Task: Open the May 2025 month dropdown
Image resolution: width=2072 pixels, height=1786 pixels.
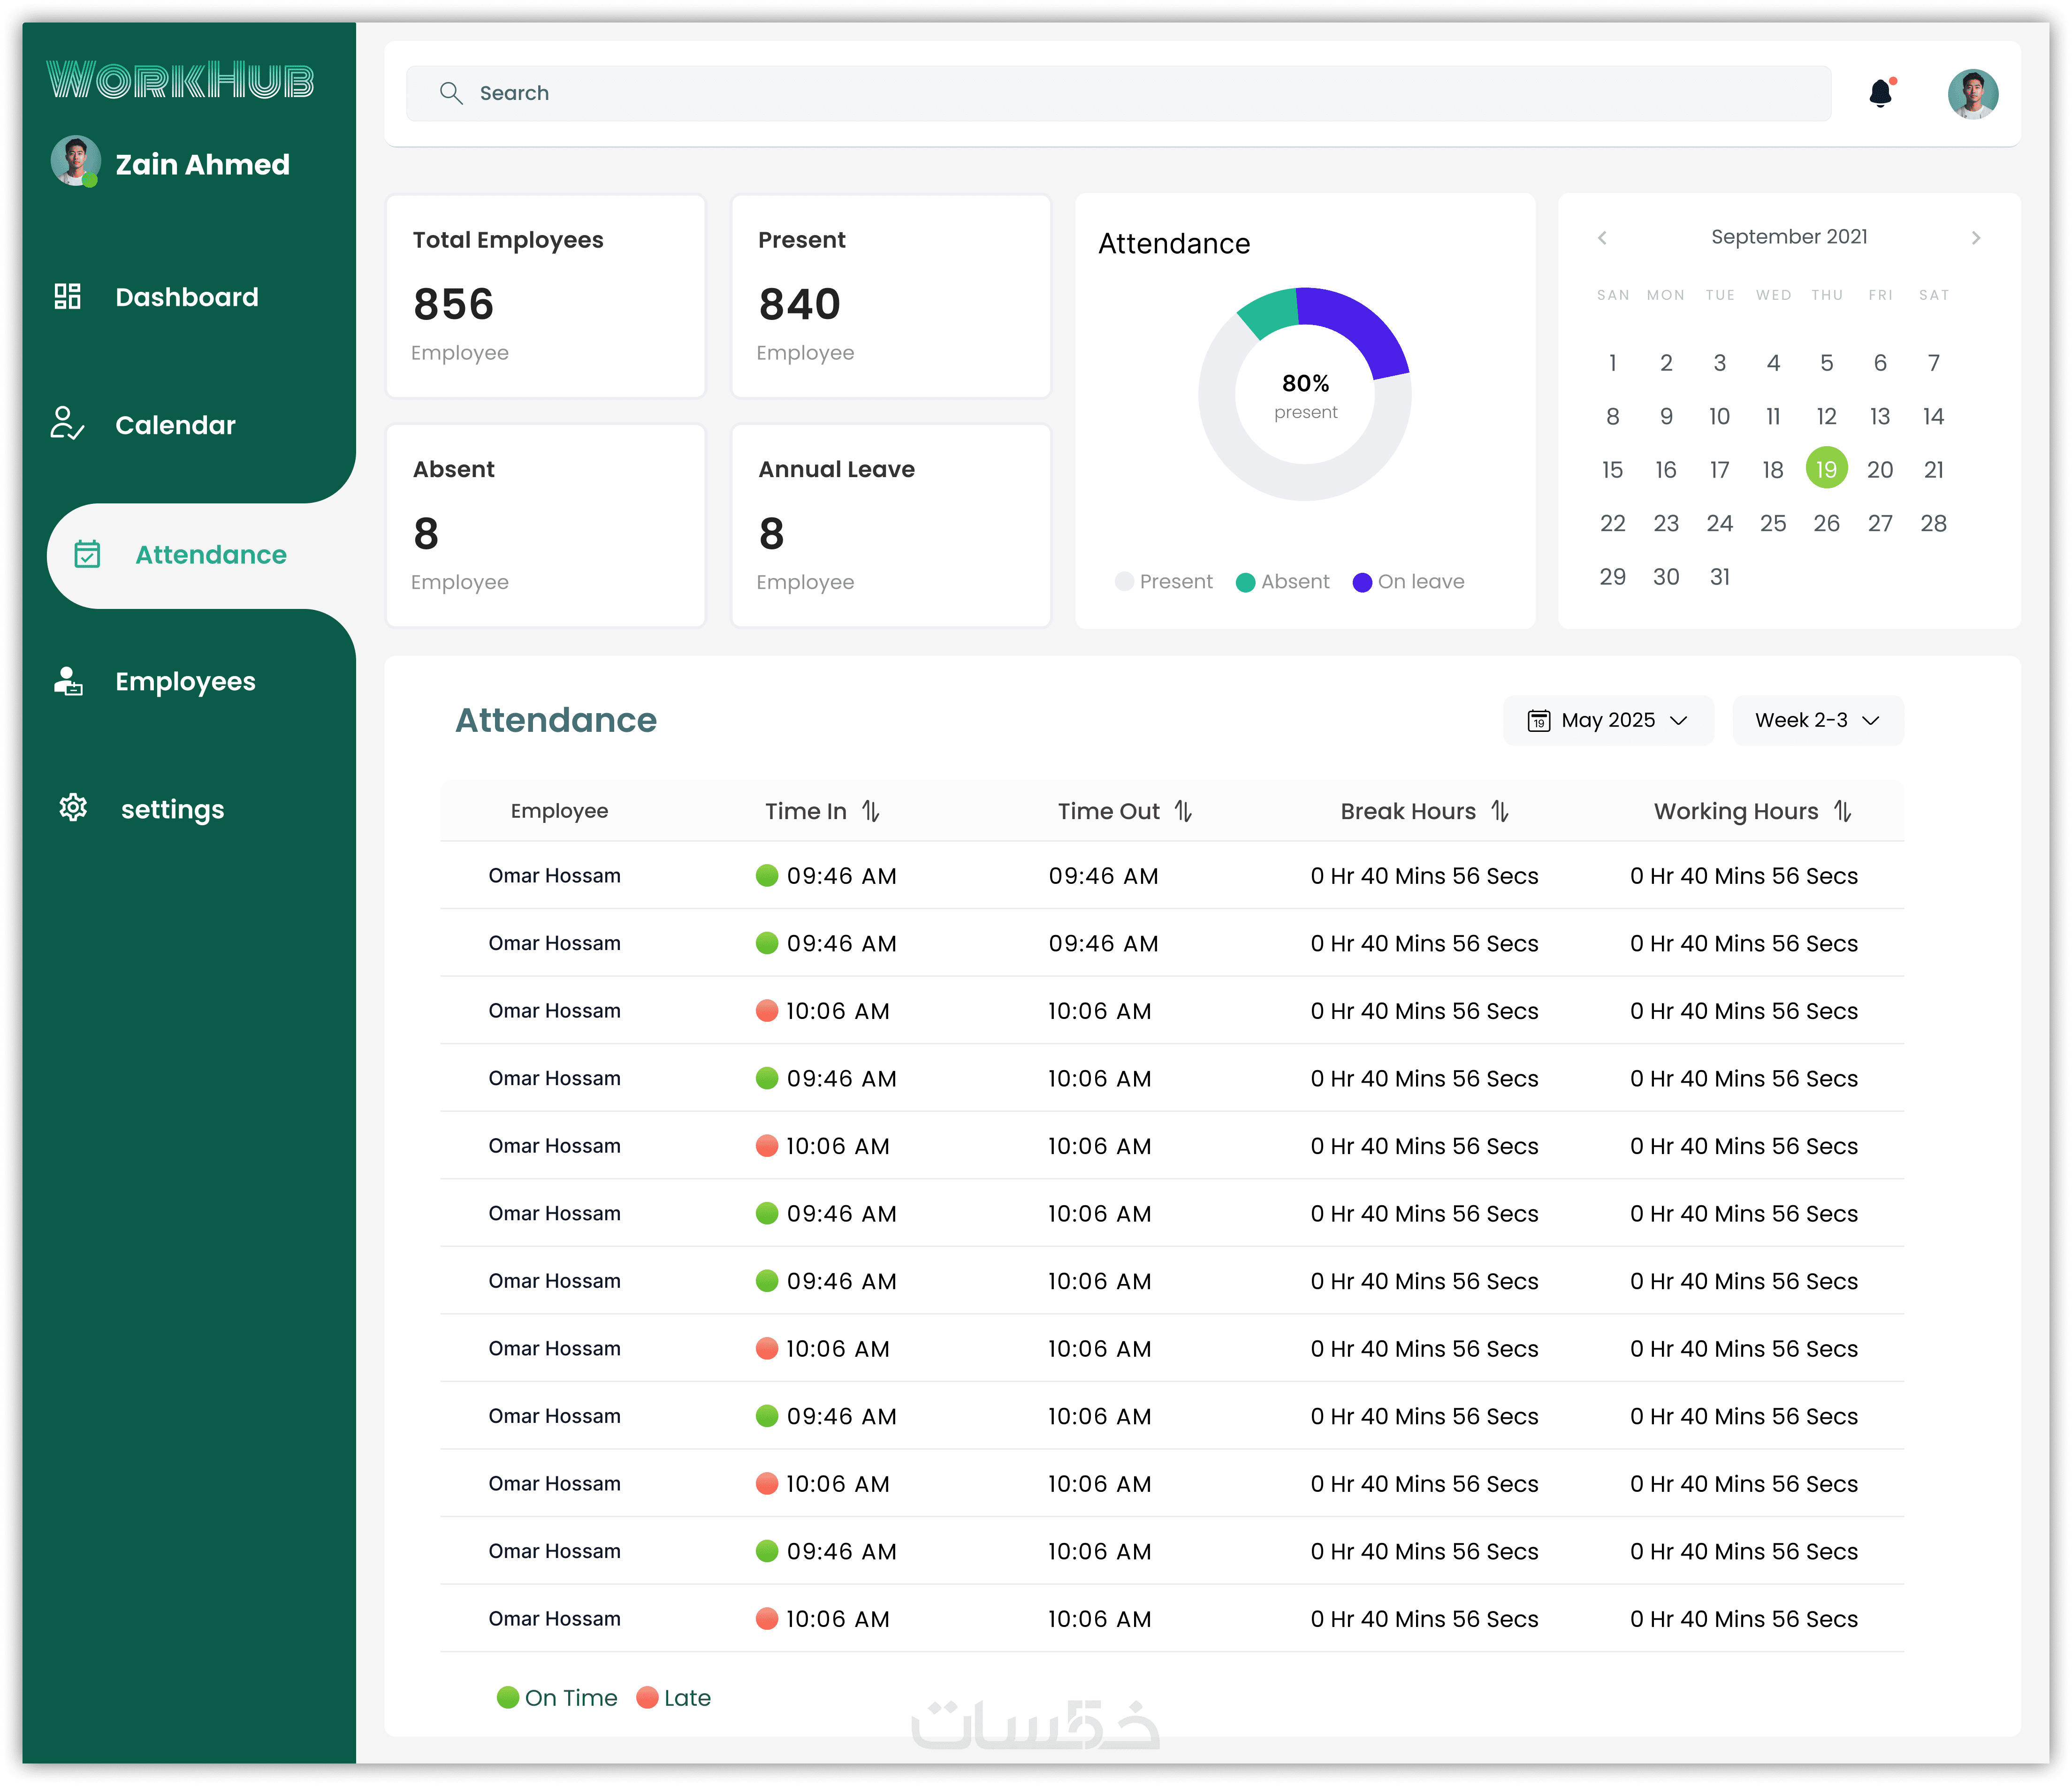Action: click(x=1607, y=721)
